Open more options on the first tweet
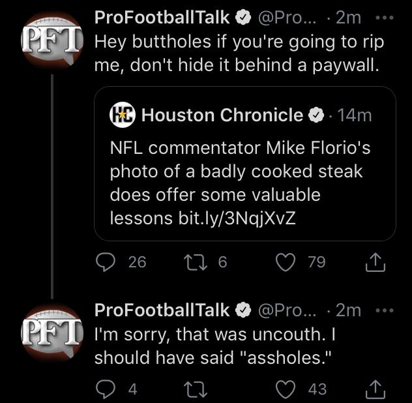Image resolution: width=412 pixels, height=403 pixels. [x=385, y=18]
